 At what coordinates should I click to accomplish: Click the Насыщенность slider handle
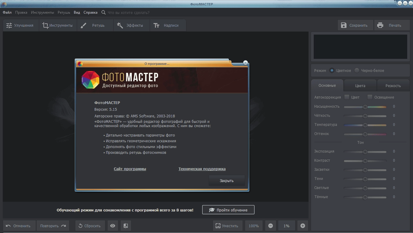(x=365, y=107)
